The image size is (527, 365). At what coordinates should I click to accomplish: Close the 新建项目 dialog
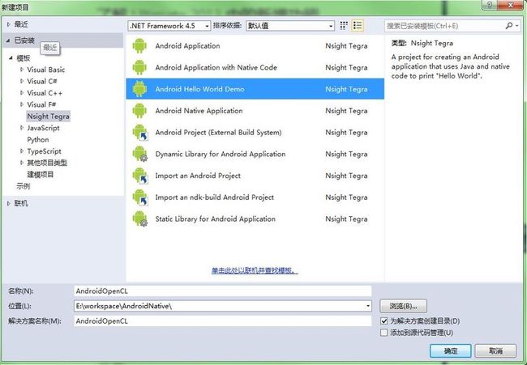pos(510,5)
